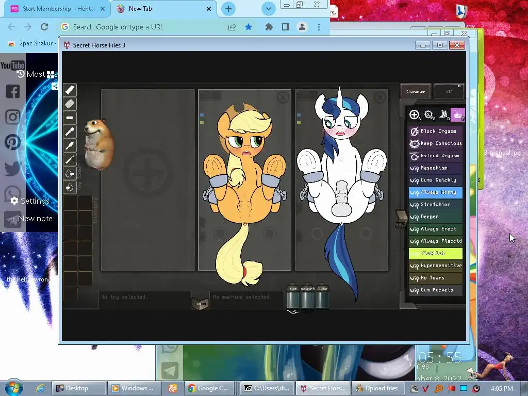This screenshot has width=528, height=396.
Task: Open the Desktop taskbar button
Action: pos(78,388)
